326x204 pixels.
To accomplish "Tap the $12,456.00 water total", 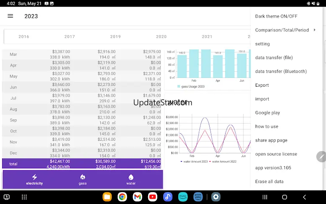I will point(151,161).
